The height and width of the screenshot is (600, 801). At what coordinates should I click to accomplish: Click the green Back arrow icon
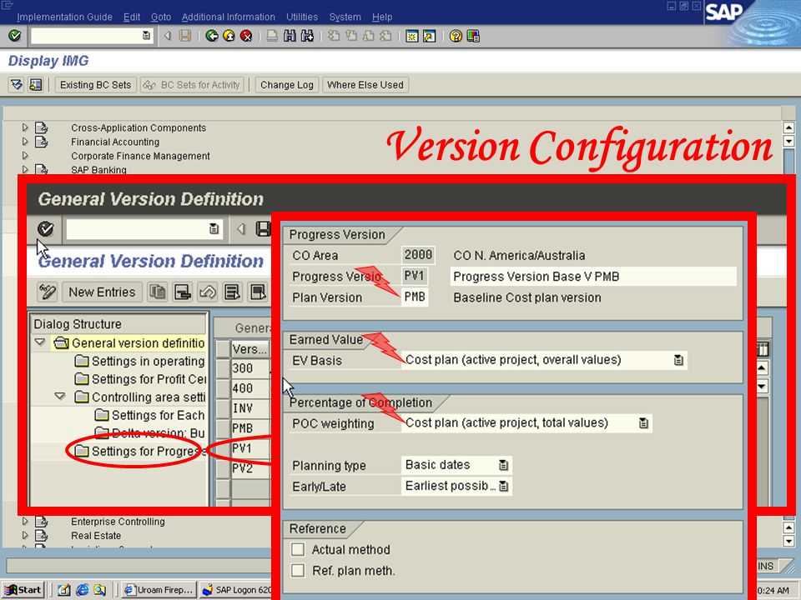[x=211, y=36]
